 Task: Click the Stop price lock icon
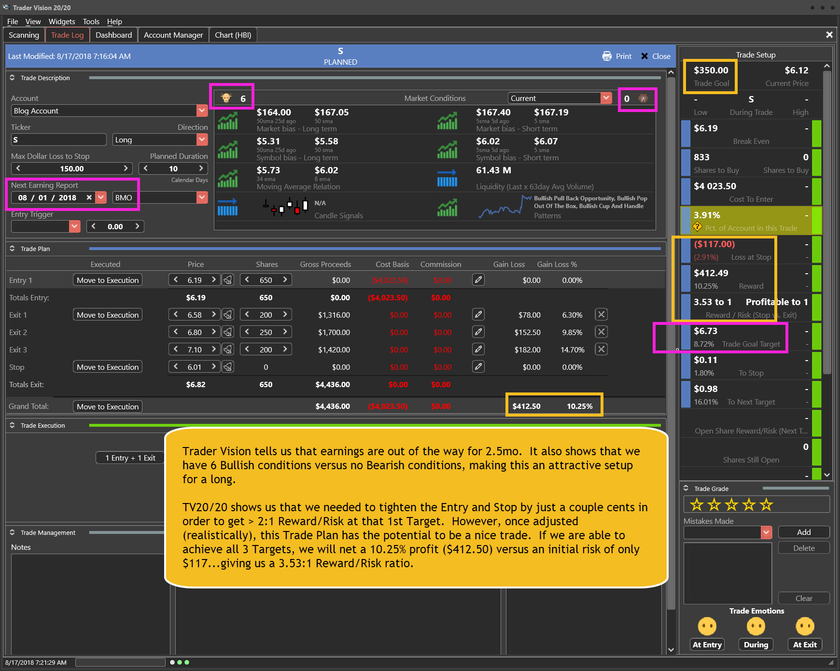(228, 367)
